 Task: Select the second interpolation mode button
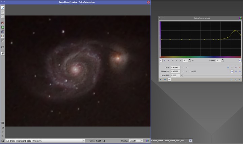coord(236,71)
